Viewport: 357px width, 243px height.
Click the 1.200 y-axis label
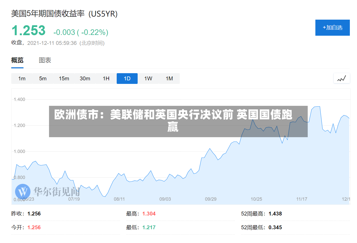point(19,125)
